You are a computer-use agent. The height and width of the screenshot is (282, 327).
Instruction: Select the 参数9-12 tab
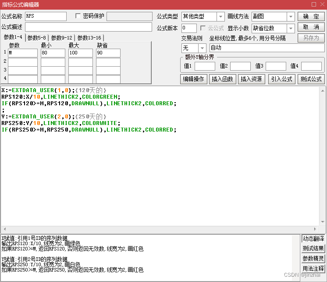(x=62, y=38)
